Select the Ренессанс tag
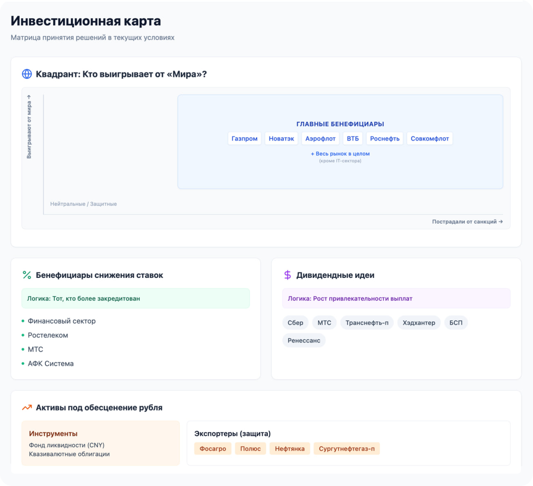 tap(304, 341)
